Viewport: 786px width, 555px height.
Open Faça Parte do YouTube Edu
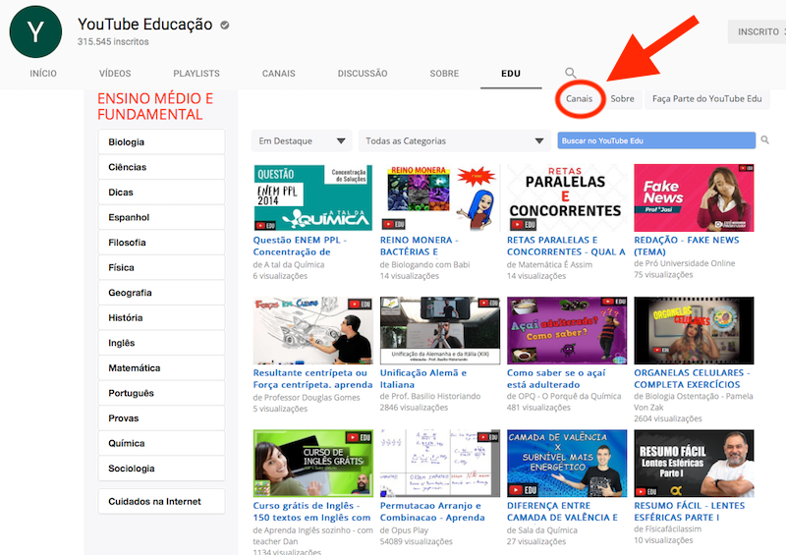pos(706,99)
